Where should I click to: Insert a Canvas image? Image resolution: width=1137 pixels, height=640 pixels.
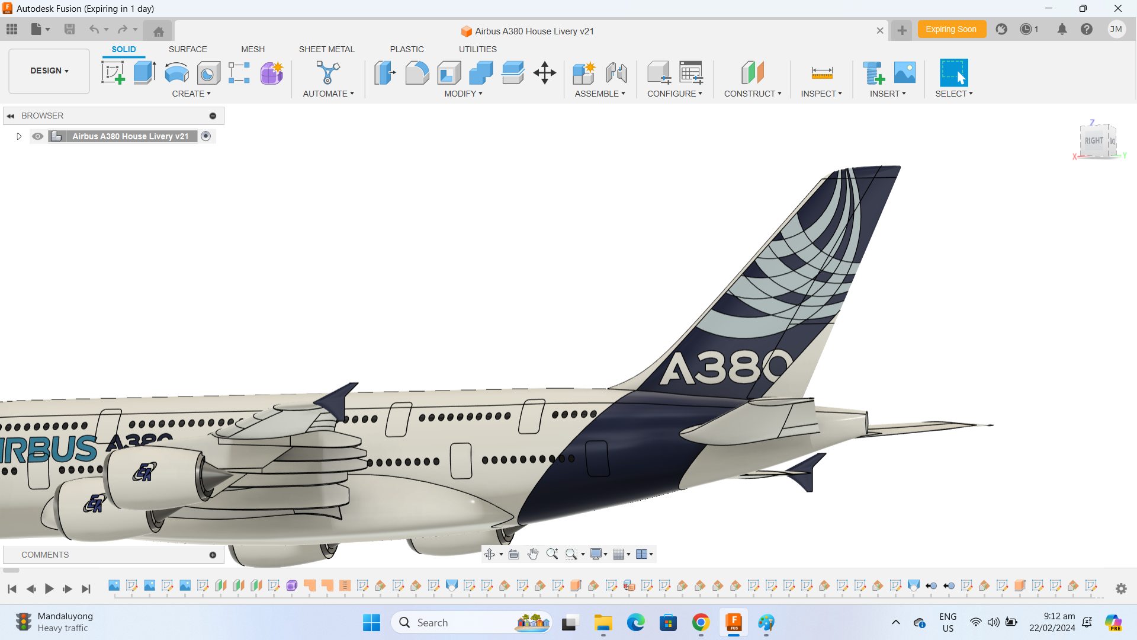point(904,72)
